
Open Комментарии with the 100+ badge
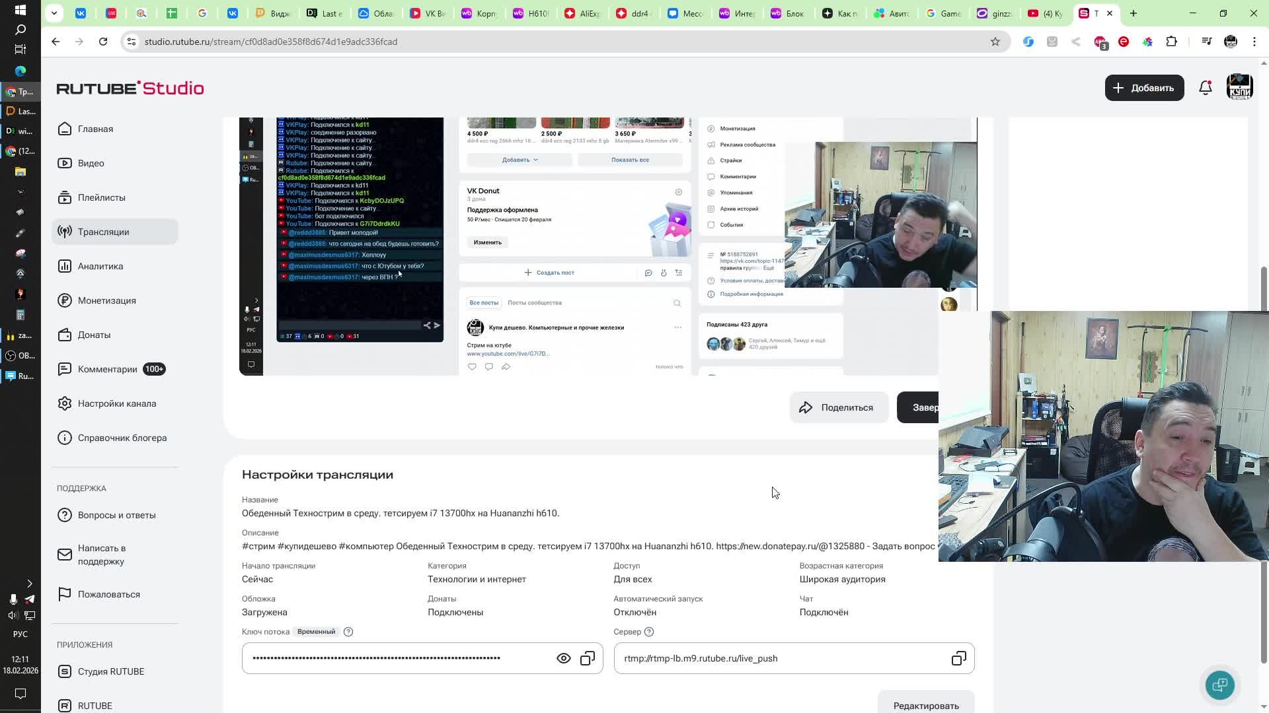pyautogui.click(x=108, y=369)
